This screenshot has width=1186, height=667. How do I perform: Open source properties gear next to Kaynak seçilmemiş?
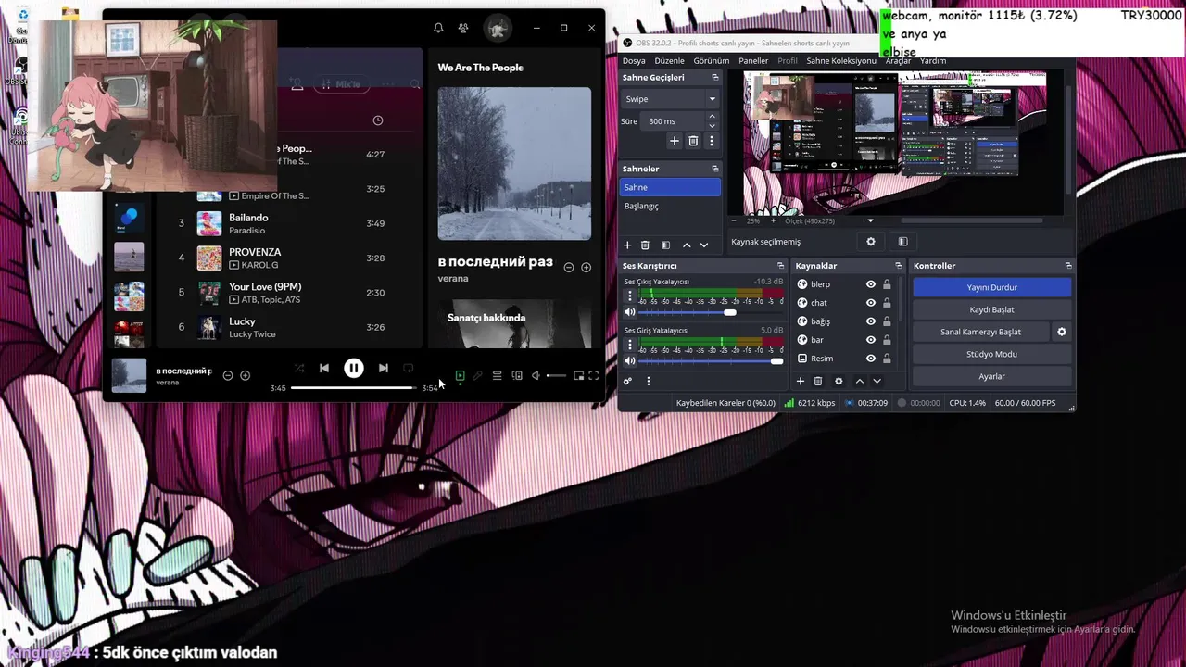pos(871,242)
